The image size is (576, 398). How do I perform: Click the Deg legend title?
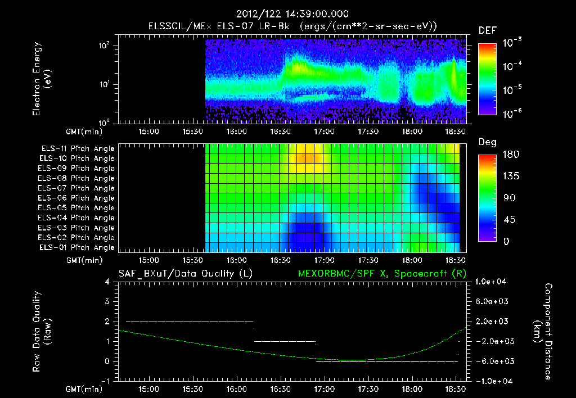pyautogui.click(x=487, y=142)
